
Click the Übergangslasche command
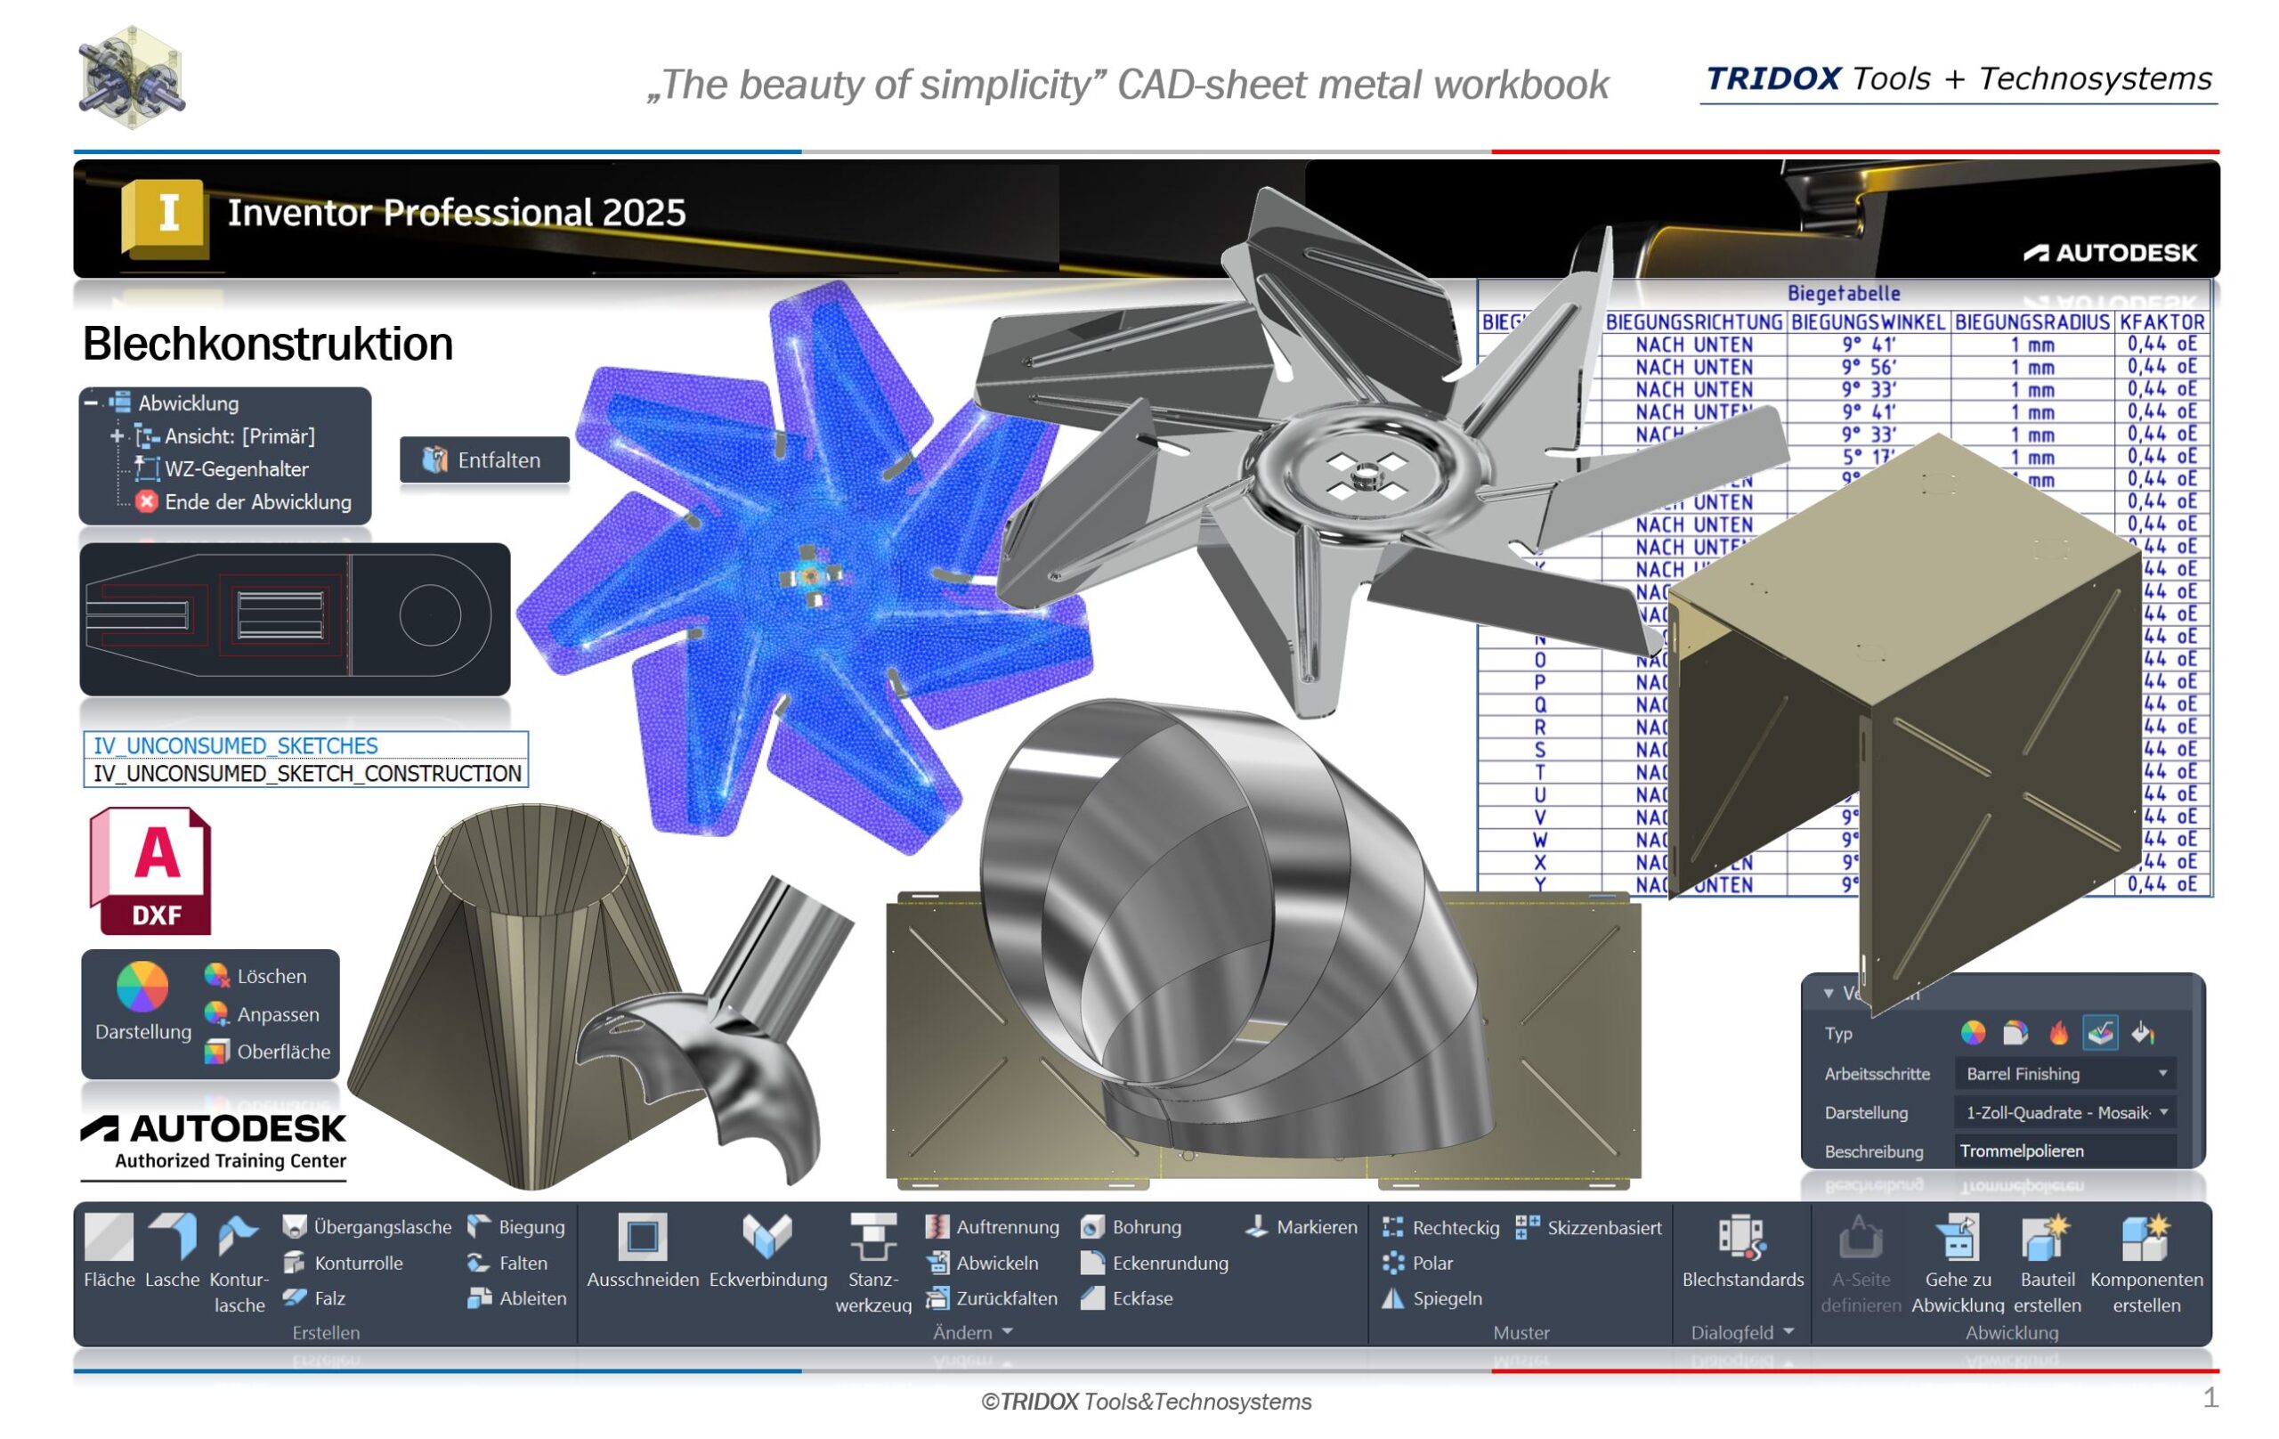tap(367, 1227)
